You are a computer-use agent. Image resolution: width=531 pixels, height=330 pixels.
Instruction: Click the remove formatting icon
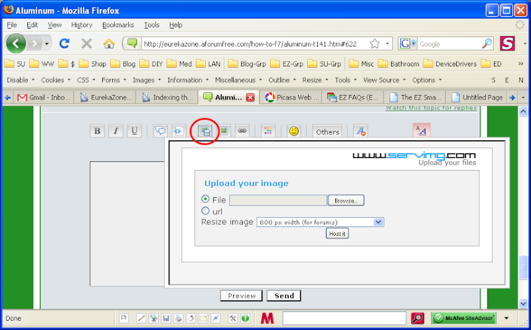(x=360, y=131)
